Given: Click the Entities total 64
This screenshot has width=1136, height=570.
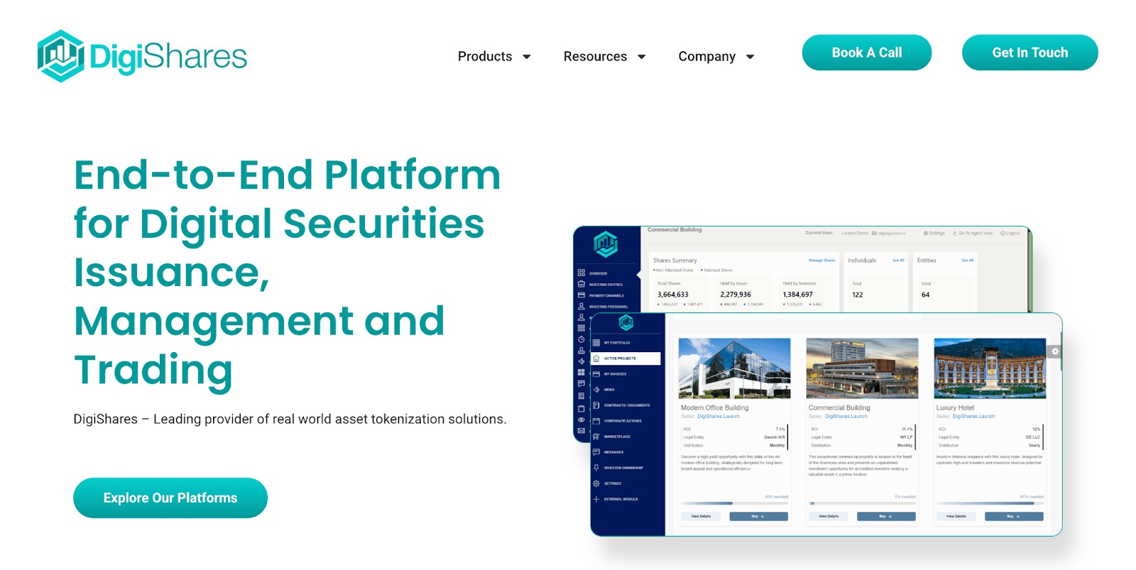Looking at the screenshot, I should pos(925,295).
